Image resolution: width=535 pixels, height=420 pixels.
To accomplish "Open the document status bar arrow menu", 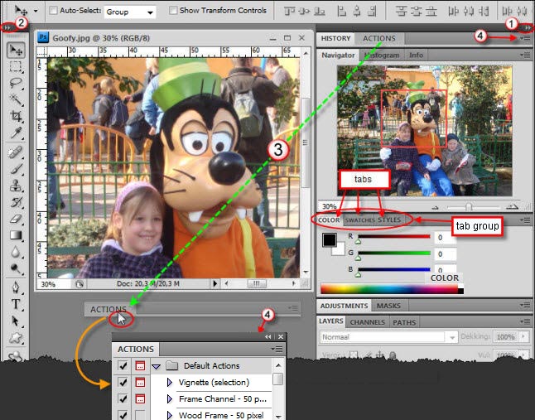I will click(215, 283).
